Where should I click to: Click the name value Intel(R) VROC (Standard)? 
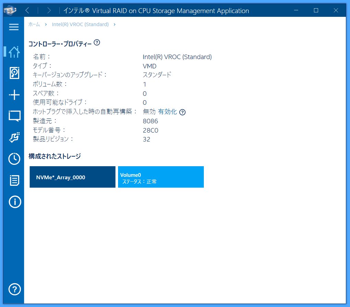click(x=177, y=57)
